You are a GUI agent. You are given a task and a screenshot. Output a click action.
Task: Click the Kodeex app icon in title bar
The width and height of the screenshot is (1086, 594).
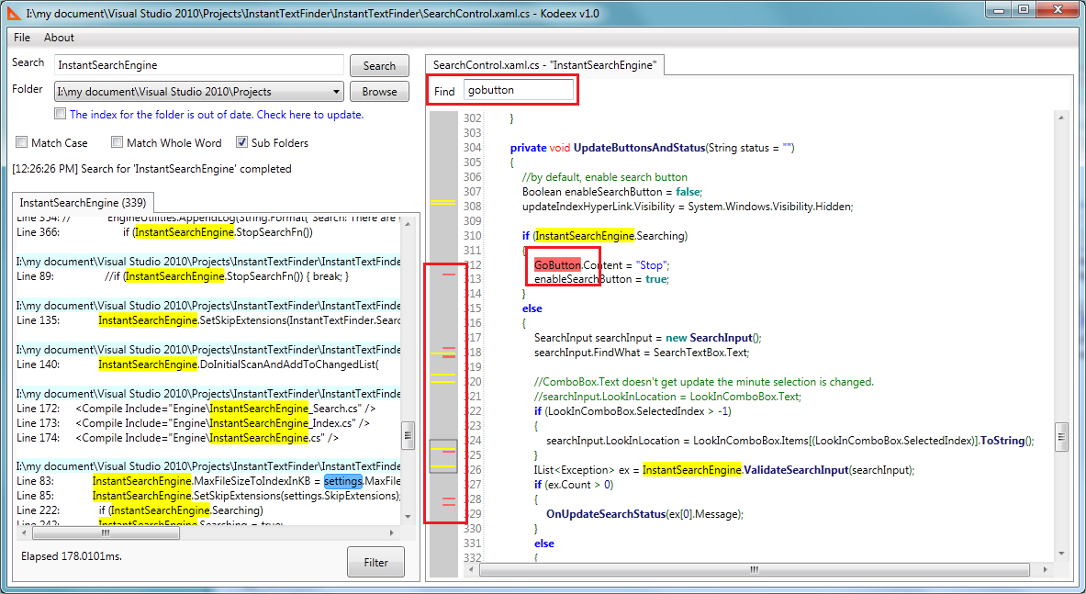15,13
